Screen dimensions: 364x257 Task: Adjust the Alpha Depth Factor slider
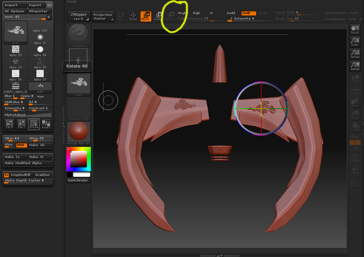(x=28, y=181)
